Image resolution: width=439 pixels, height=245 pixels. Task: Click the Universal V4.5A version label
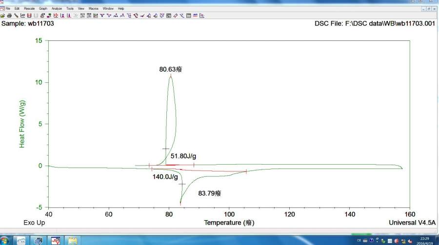[x=412, y=223]
